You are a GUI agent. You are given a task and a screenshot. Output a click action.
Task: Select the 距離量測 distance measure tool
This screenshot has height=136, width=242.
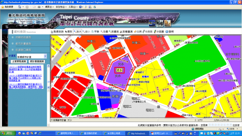[126, 32]
